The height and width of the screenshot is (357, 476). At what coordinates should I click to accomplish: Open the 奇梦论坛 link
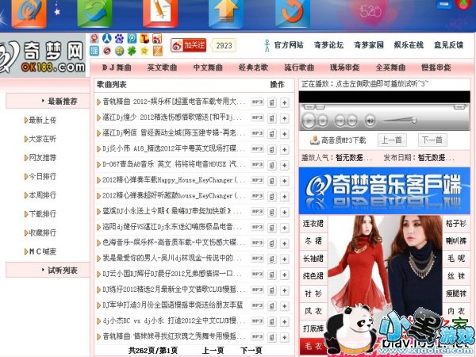pyautogui.click(x=328, y=45)
